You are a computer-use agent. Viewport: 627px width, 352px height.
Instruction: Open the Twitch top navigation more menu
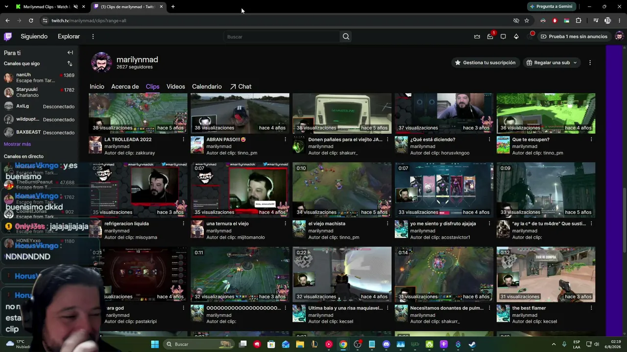click(93, 37)
